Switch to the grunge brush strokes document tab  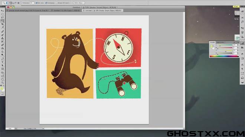coord(28,11)
